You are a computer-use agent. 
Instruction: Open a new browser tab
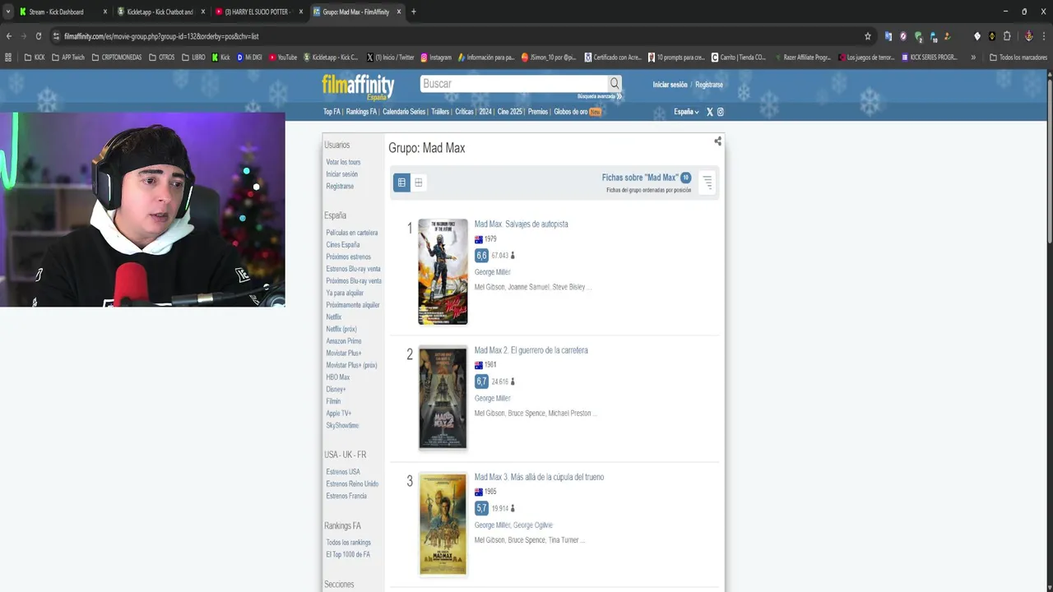(413, 12)
